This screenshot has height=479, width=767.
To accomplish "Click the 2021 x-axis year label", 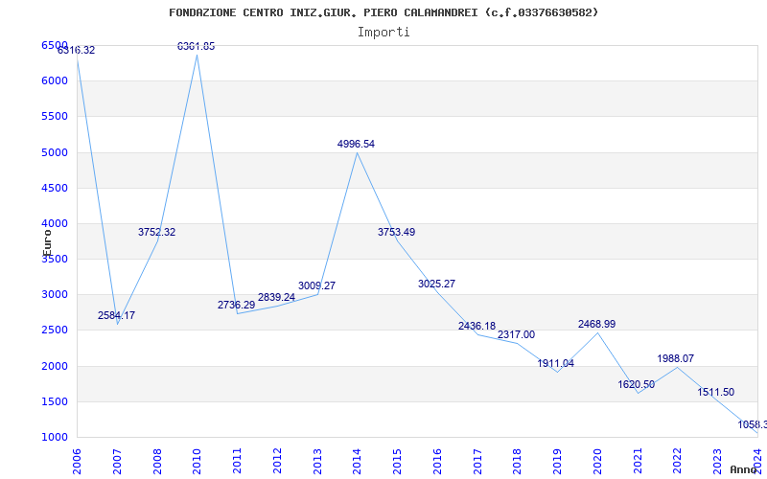I will [x=638, y=462].
